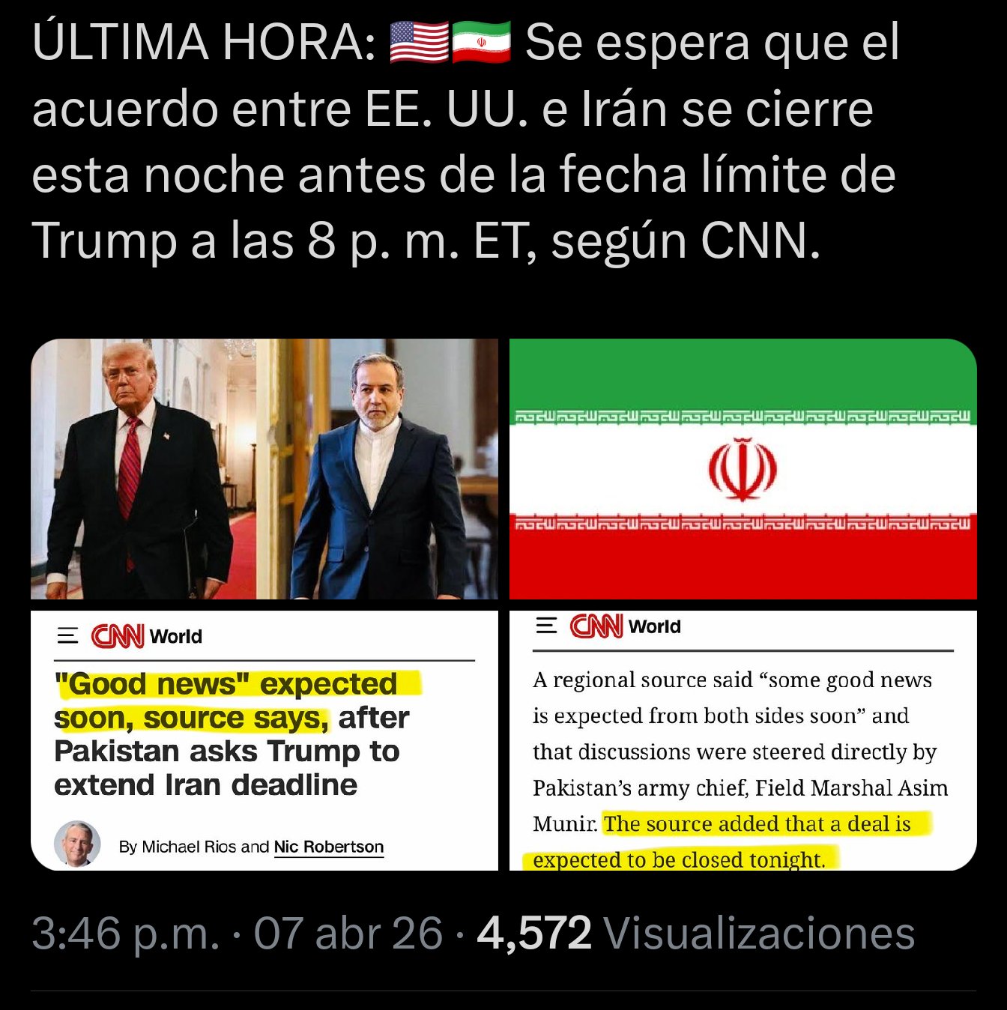Image resolution: width=1007 pixels, height=1010 pixels.
Task: Click the US flag emoji in tweet
Action: pos(420,42)
